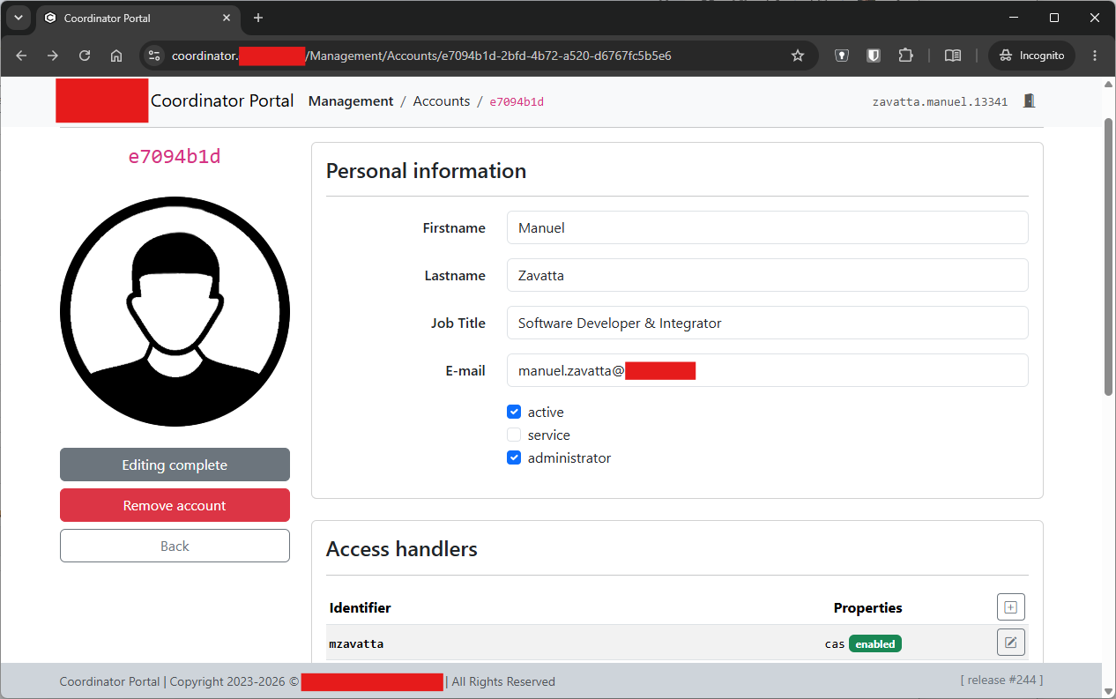The height and width of the screenshot is (699, 1116).
Task: Open the Chrome three-dot menu
Action: [1095, 56]
